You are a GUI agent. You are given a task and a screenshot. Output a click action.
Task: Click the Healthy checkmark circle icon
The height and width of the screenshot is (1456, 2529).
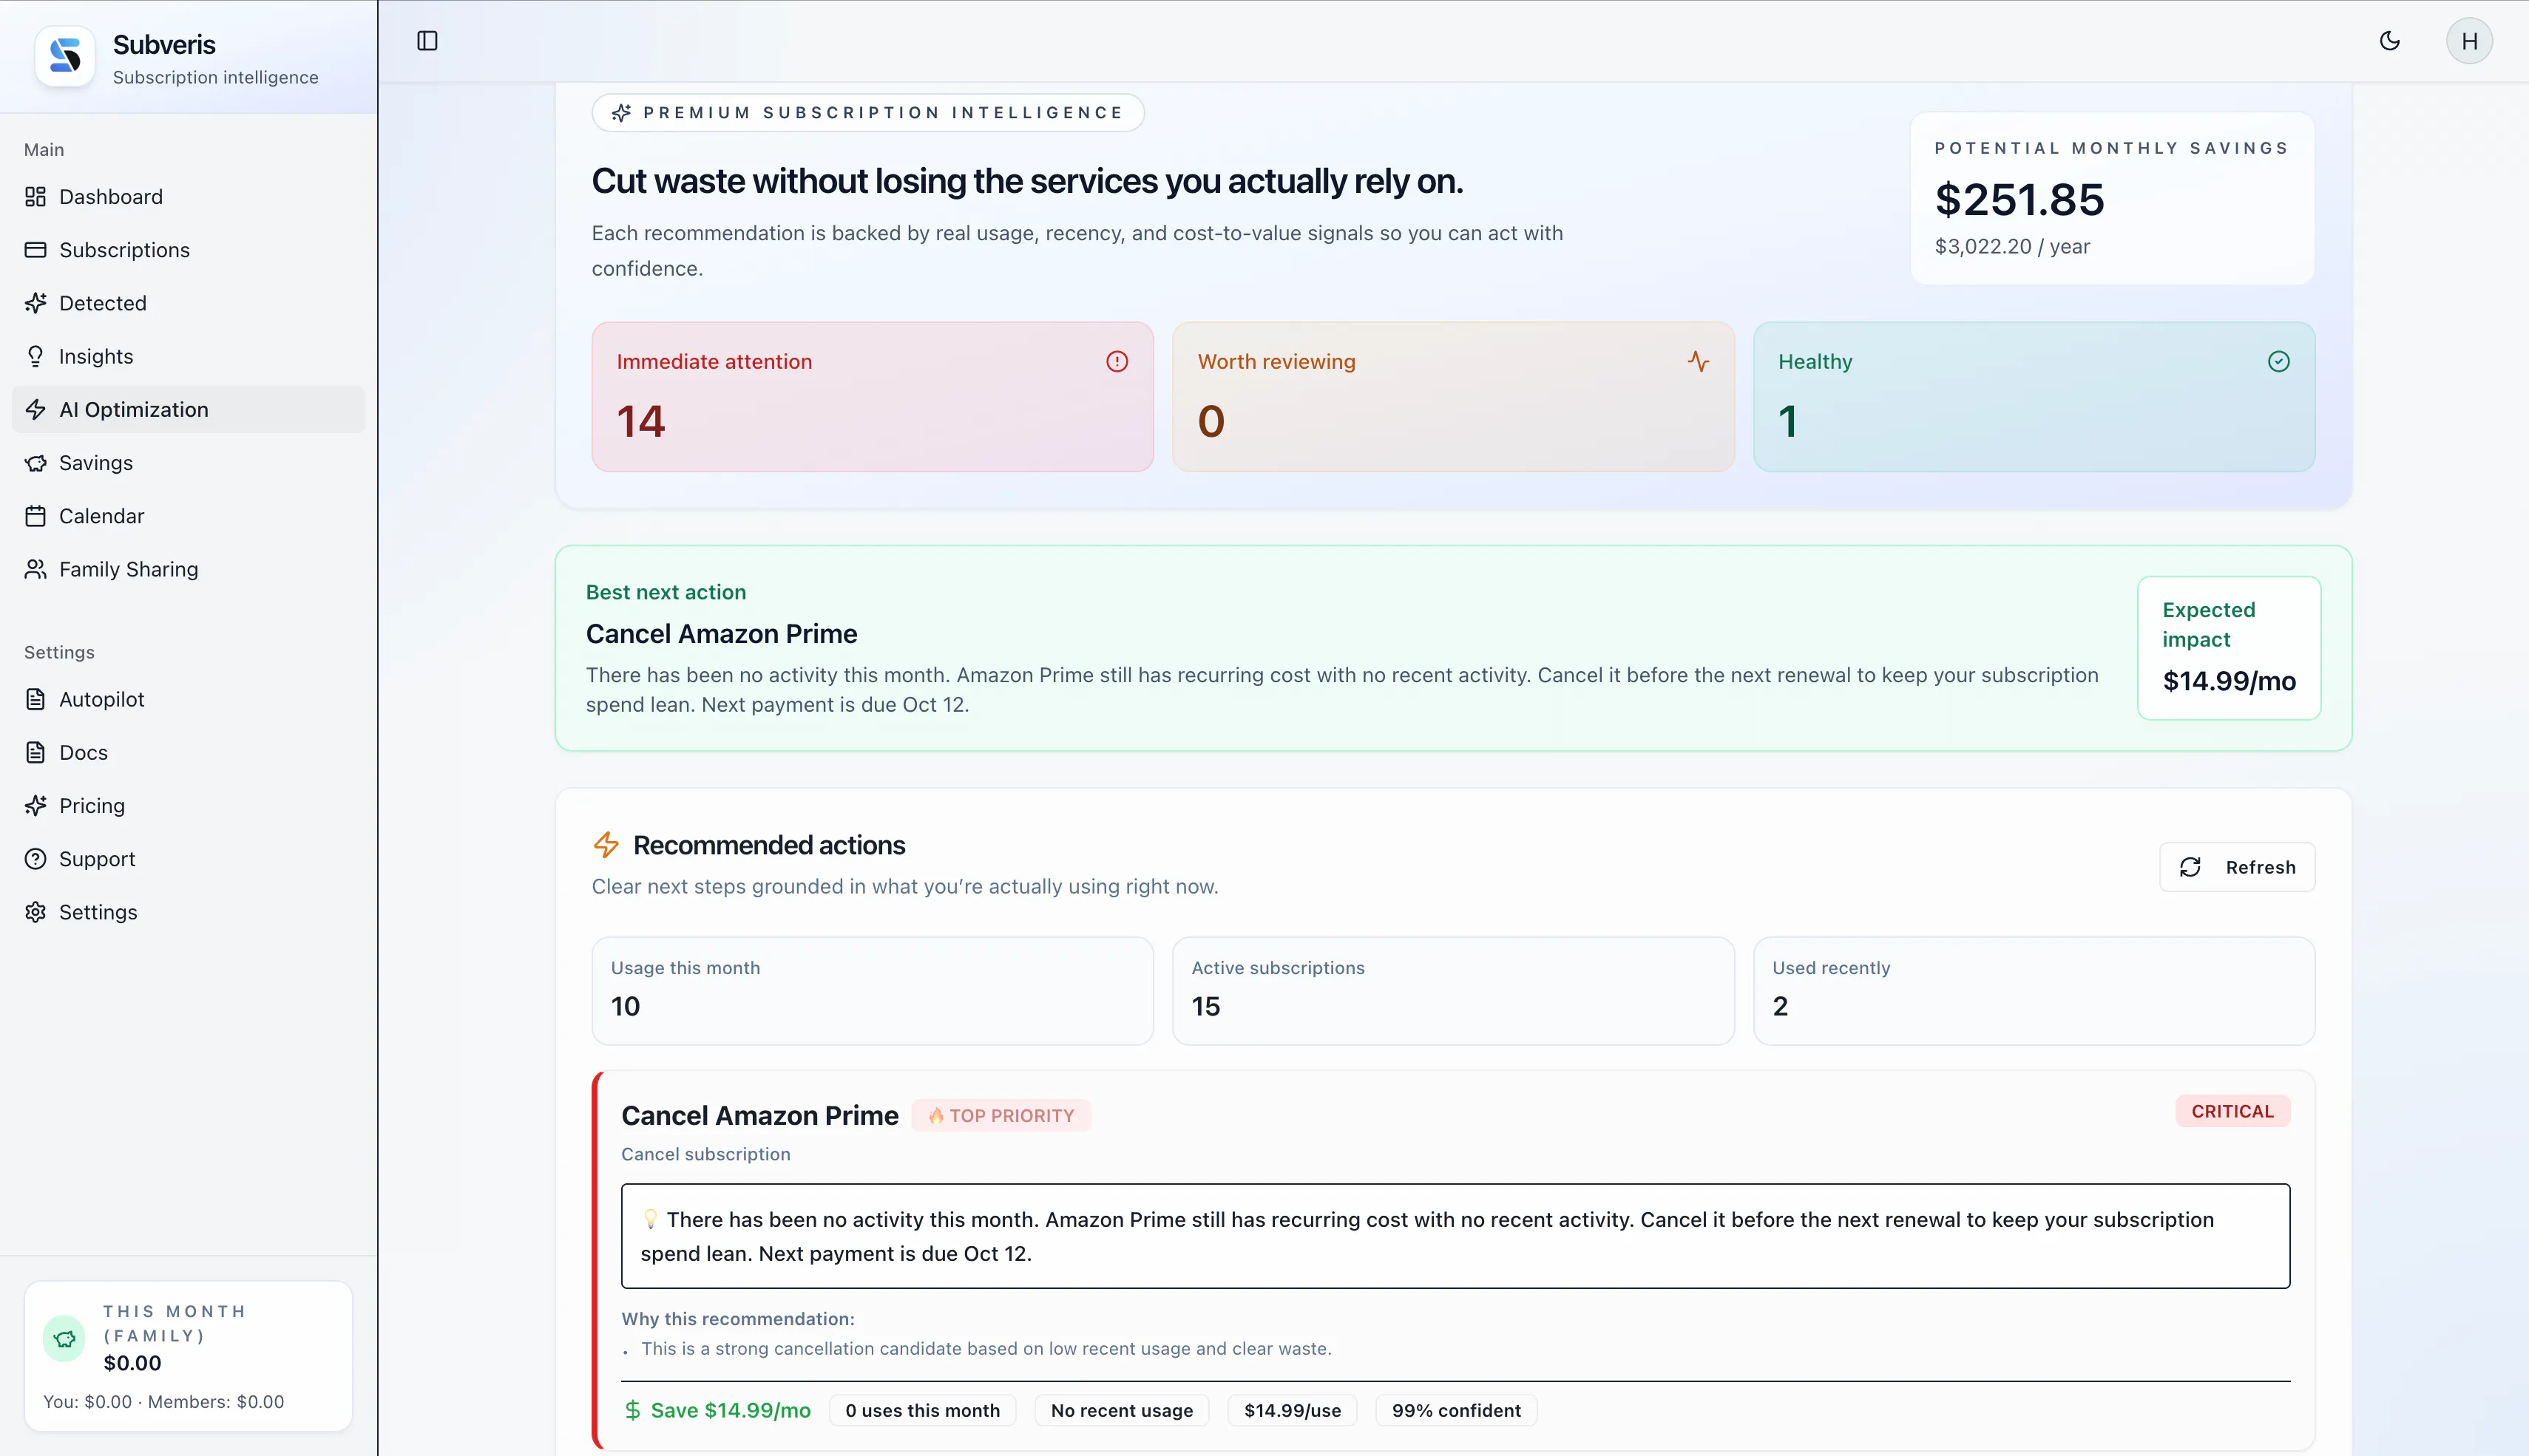2278,362
